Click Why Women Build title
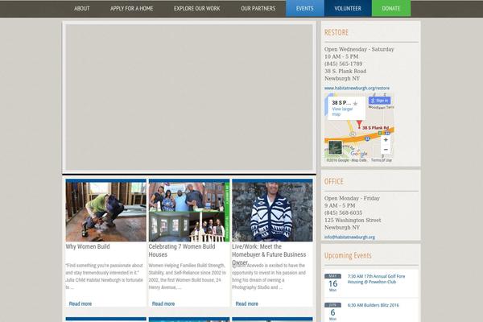The width and height of the screenshot is (483, 322). [x=88, y=246]
